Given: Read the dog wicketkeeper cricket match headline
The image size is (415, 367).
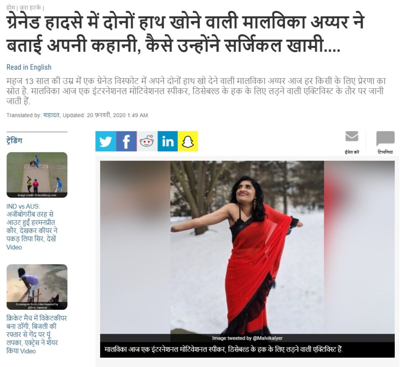Looking at the screenshot, I should pos(36,335).
